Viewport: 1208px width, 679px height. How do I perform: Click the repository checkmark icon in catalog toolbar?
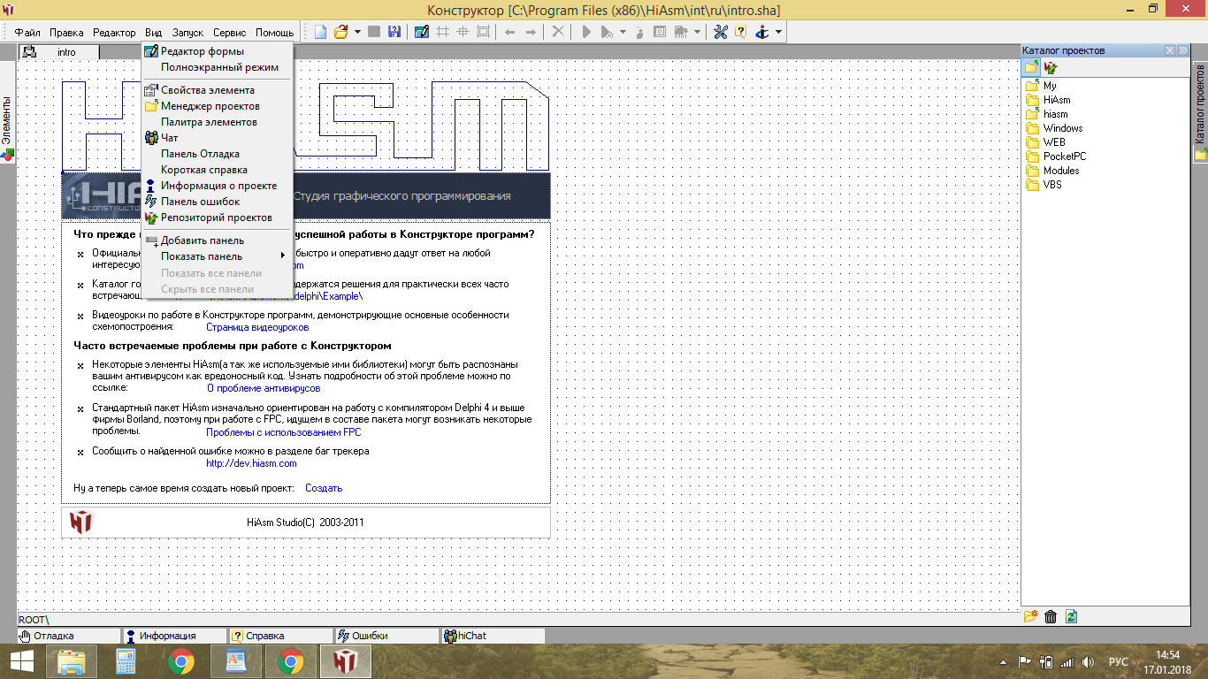(1051, 67)
